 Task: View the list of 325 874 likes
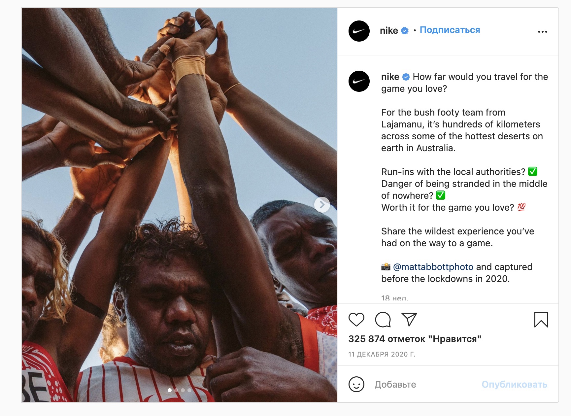pyautogui.click(x=415, y=339)
